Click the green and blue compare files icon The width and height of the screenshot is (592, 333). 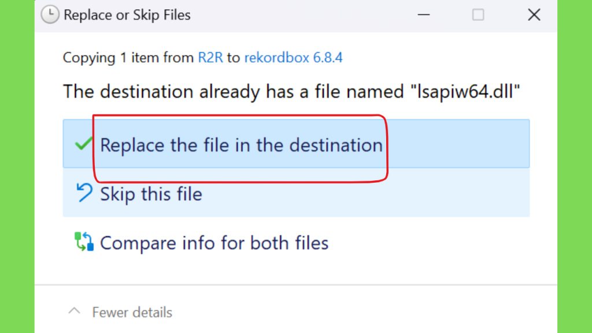coord(84,242)
